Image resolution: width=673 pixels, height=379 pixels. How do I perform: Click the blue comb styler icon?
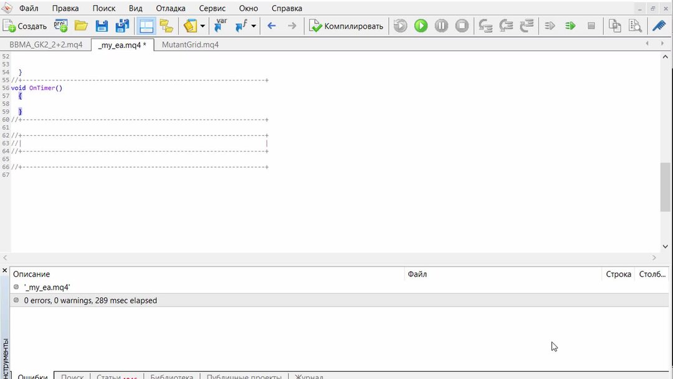coord(659,26)
